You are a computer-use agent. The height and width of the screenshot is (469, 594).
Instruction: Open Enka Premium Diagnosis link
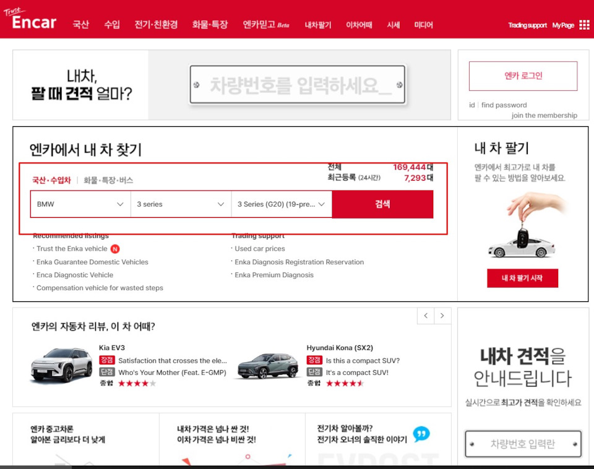click(x=274, y=275)
